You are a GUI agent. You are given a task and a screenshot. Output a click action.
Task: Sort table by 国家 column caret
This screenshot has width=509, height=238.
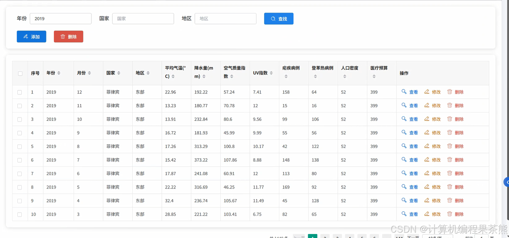coord(119,73)
